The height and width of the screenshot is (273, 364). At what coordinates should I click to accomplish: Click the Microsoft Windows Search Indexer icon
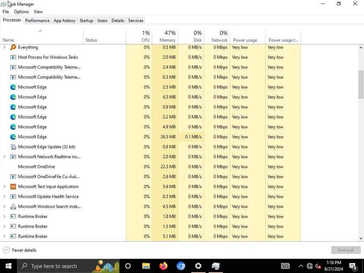[x=13, y=207]
